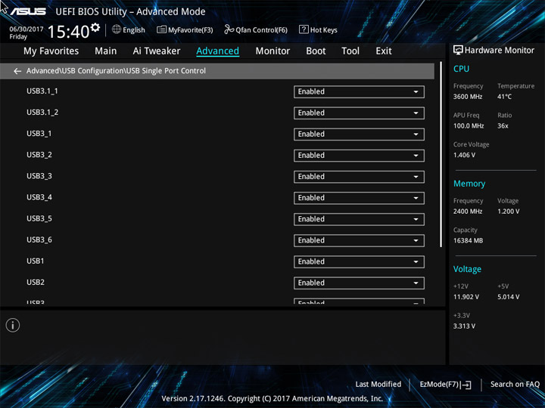Image resolution: width=545 pixels, height=408 pixels.
Task: Click the English language button
Action: pyautogui.click(x=129, y=29)
